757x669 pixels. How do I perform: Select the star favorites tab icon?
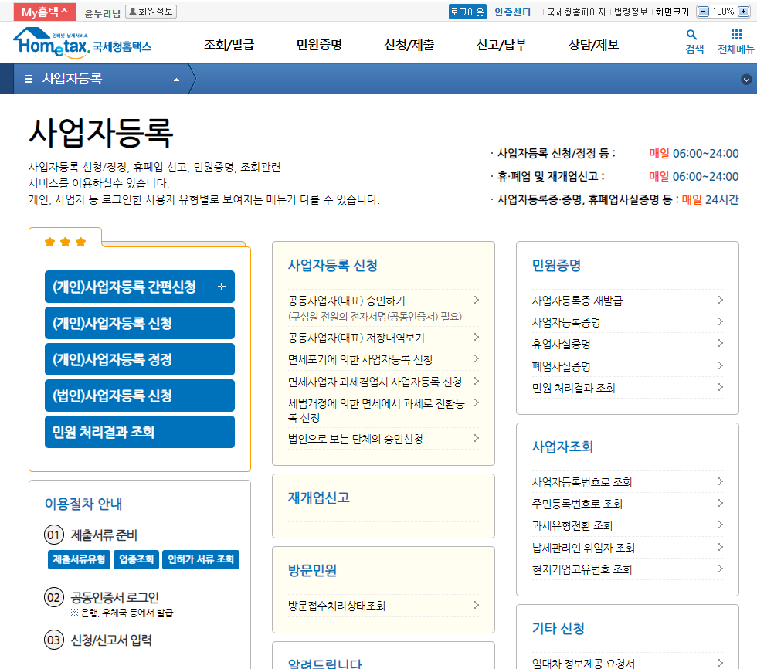[65, 241]
